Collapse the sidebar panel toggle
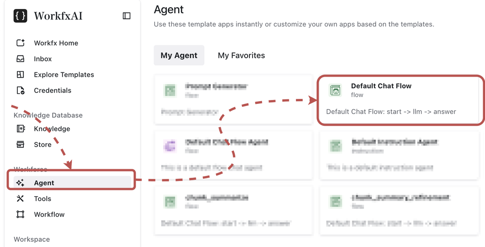The image size is (485, 247). (x=127, y=16)
